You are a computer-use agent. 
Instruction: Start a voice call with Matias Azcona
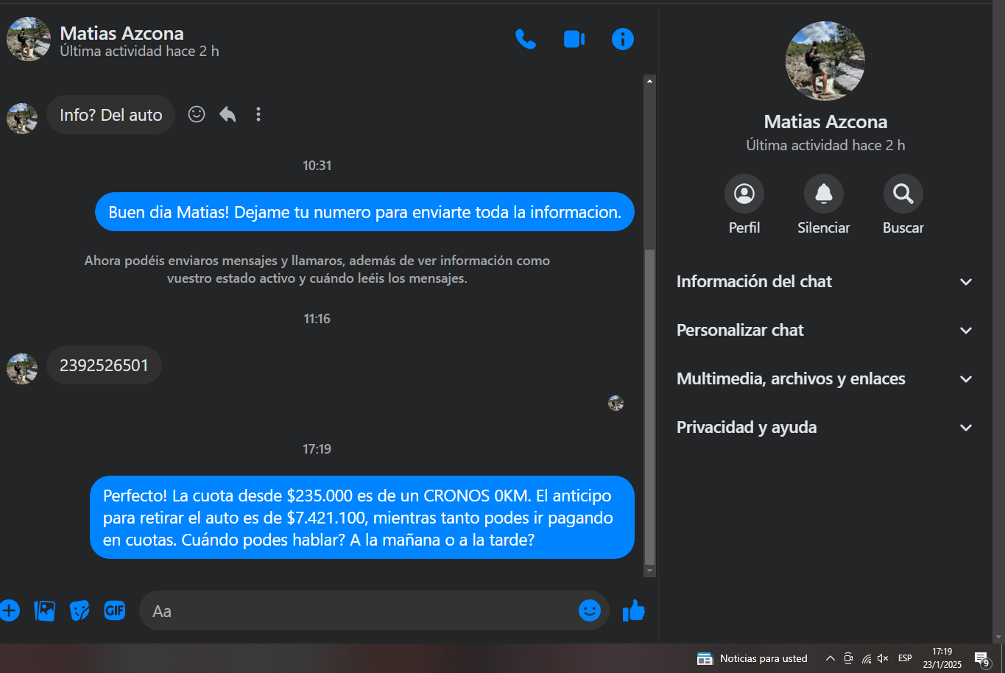(526, 39)
